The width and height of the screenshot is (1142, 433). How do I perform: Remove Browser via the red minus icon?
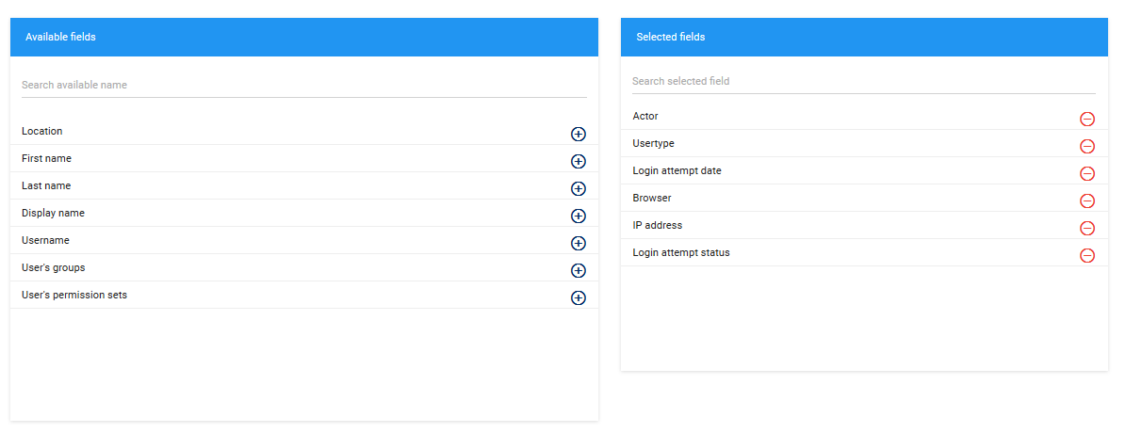pyautogui.click(x=1086, y=200)
